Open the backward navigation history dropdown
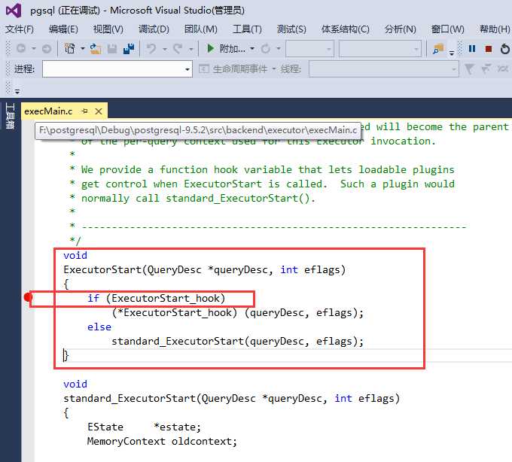Viewport: 512px width, 462px height. 34,49
